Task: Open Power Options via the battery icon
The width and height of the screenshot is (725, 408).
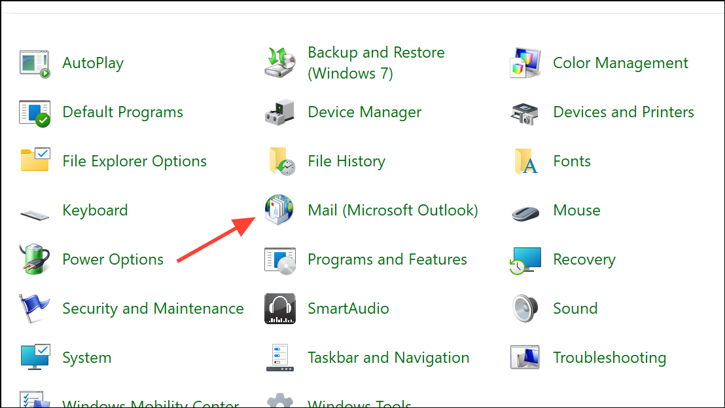Action: pyautogui.click(x=34, y=259)
